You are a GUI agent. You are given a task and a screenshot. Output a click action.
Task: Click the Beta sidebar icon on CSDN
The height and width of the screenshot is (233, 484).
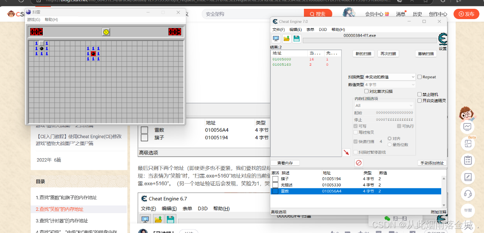[x=467, y=143]
